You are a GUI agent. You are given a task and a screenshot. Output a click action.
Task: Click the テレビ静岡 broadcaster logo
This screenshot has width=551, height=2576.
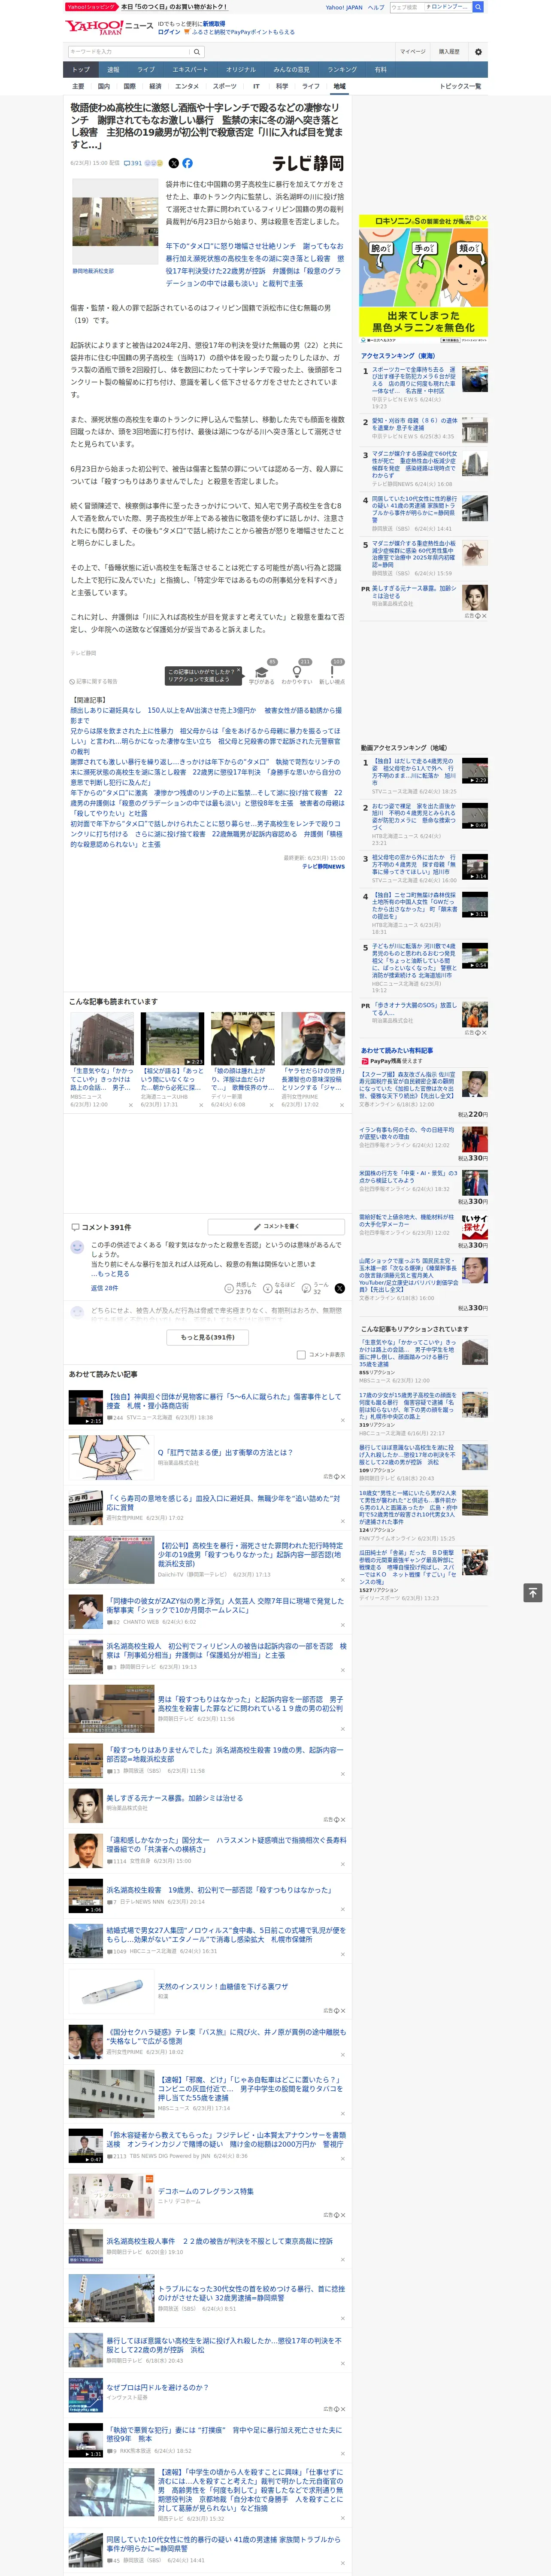pyautogui.click(x=308, y=163)
